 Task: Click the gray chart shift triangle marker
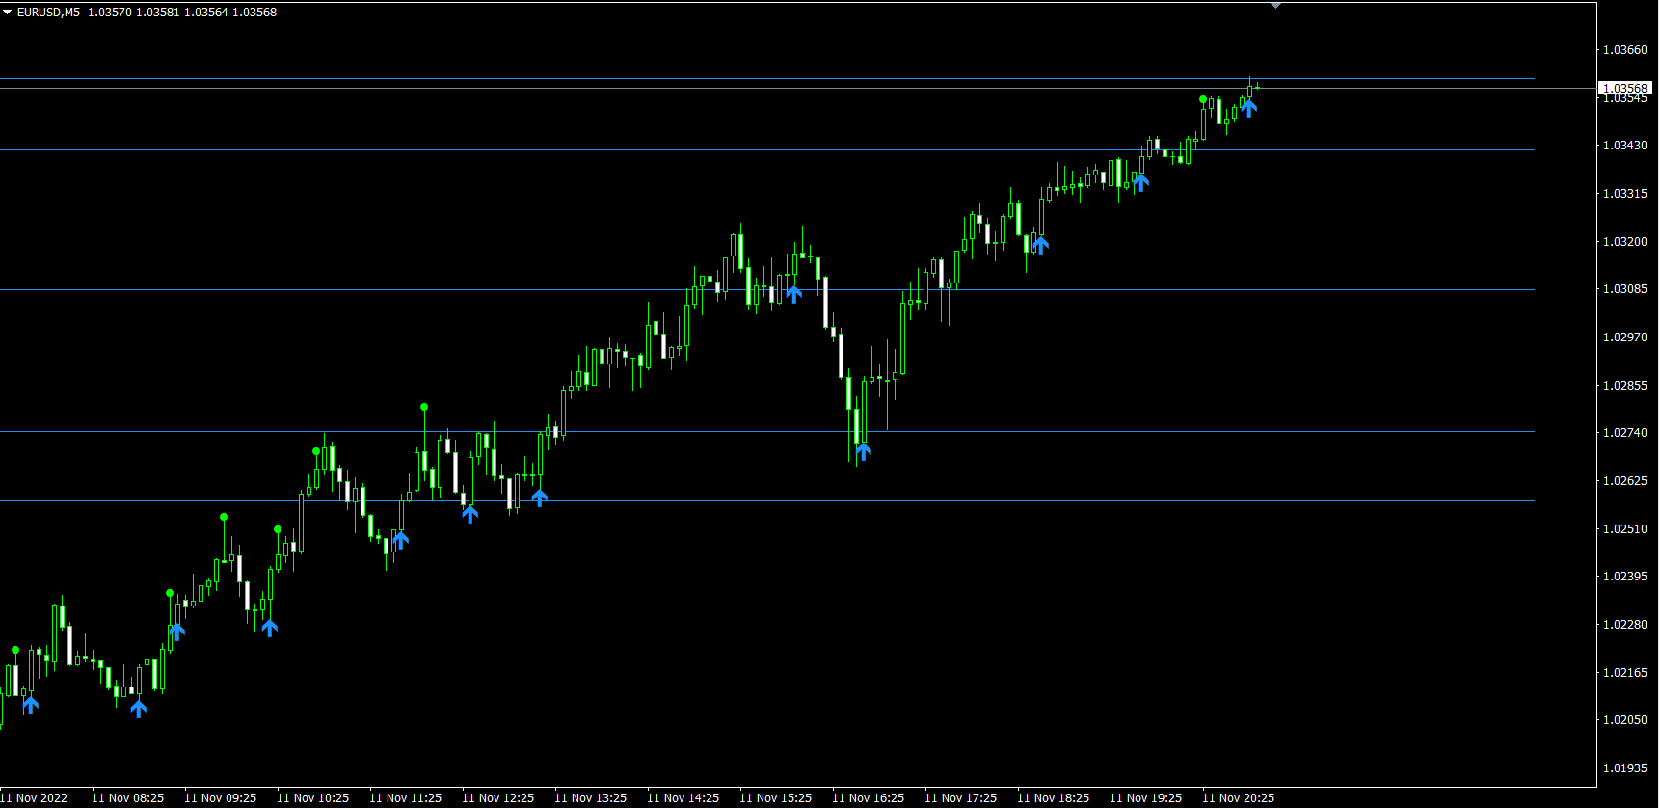[1276, 6]
